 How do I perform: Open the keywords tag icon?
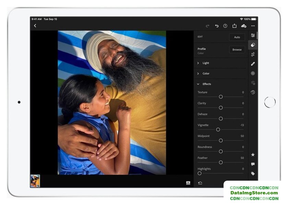pyautogui.click(x=253, y=173)
